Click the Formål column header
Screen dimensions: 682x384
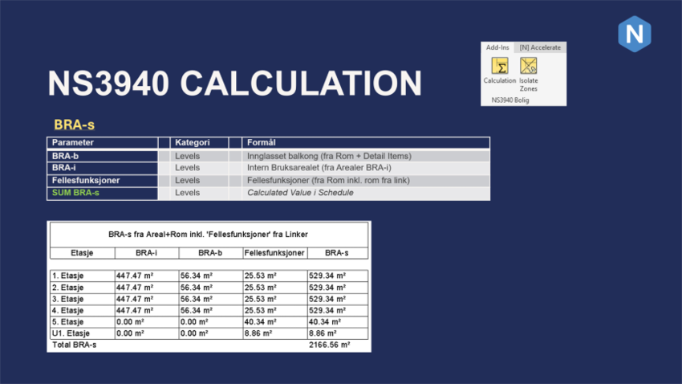(366, 142)
